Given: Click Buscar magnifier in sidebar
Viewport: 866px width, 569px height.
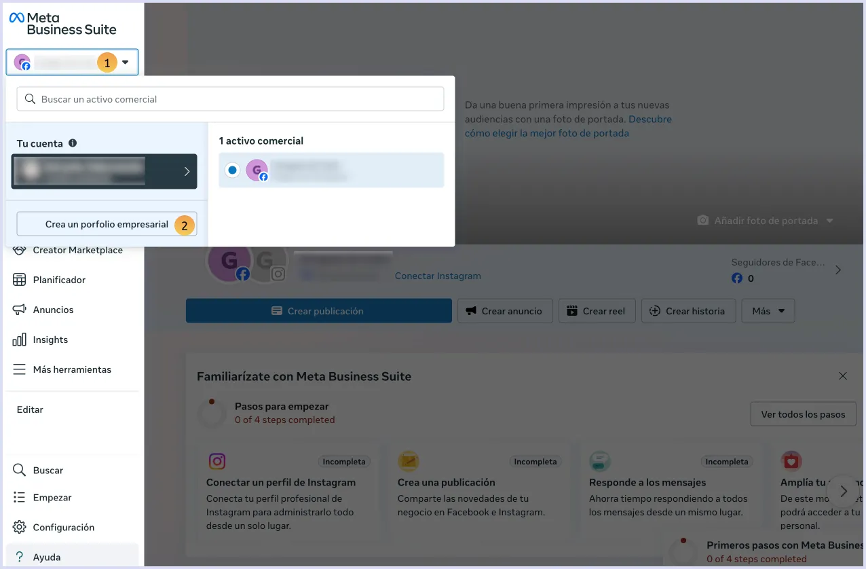Looking at the screenshot, I should 20,470.
